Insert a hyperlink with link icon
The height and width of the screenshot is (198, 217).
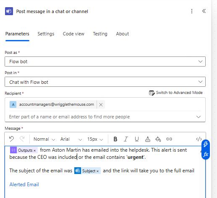coord(169,139)
